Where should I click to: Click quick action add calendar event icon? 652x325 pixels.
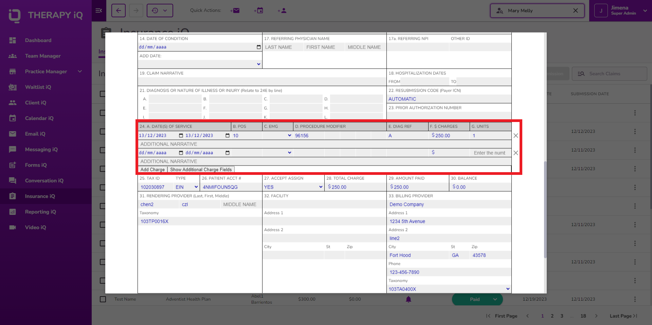(x=259, y=11)
